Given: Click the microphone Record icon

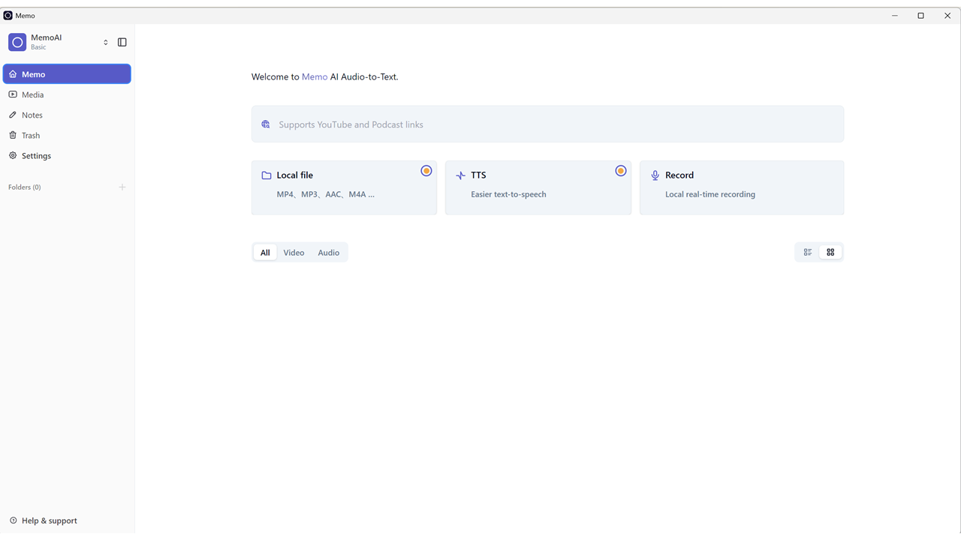Looking at the screenshot, I should [655, 175].
